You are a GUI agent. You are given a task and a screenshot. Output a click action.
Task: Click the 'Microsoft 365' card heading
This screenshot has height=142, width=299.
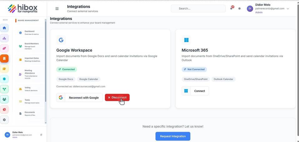[195, 50]
